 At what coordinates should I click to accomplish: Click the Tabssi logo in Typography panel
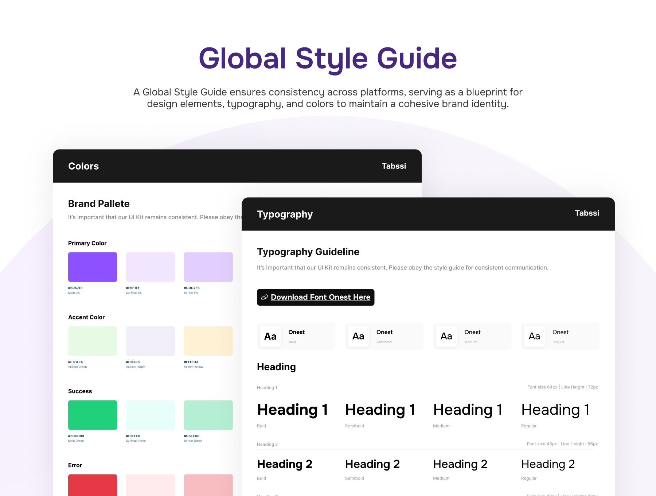[x=587, y=213]
